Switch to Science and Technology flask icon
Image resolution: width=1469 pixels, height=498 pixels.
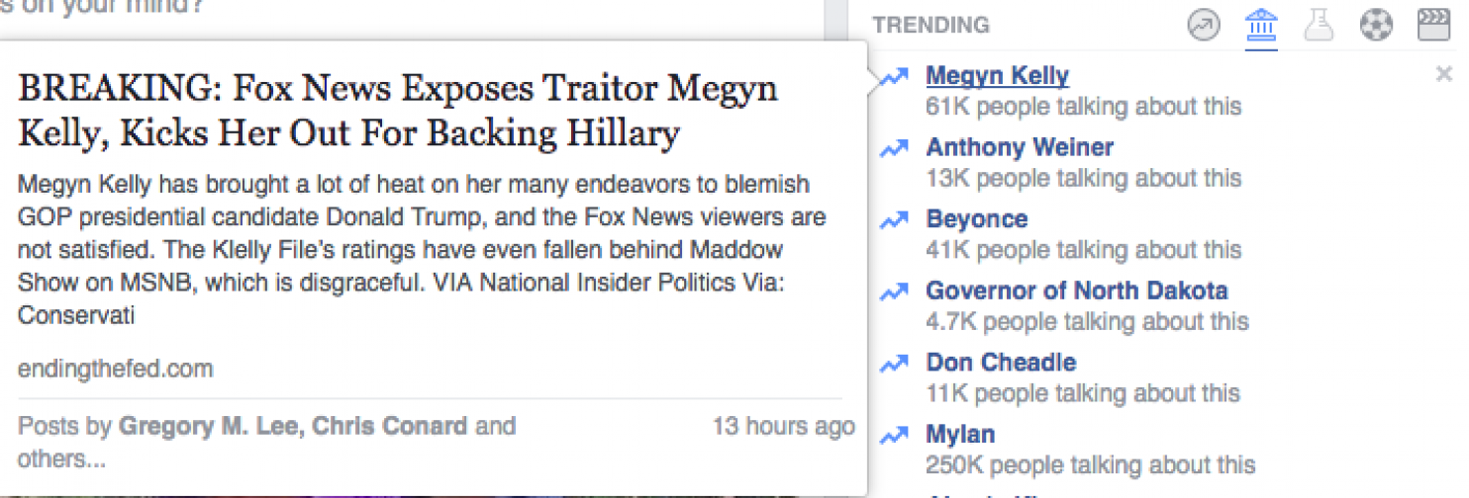(1319, 27)
